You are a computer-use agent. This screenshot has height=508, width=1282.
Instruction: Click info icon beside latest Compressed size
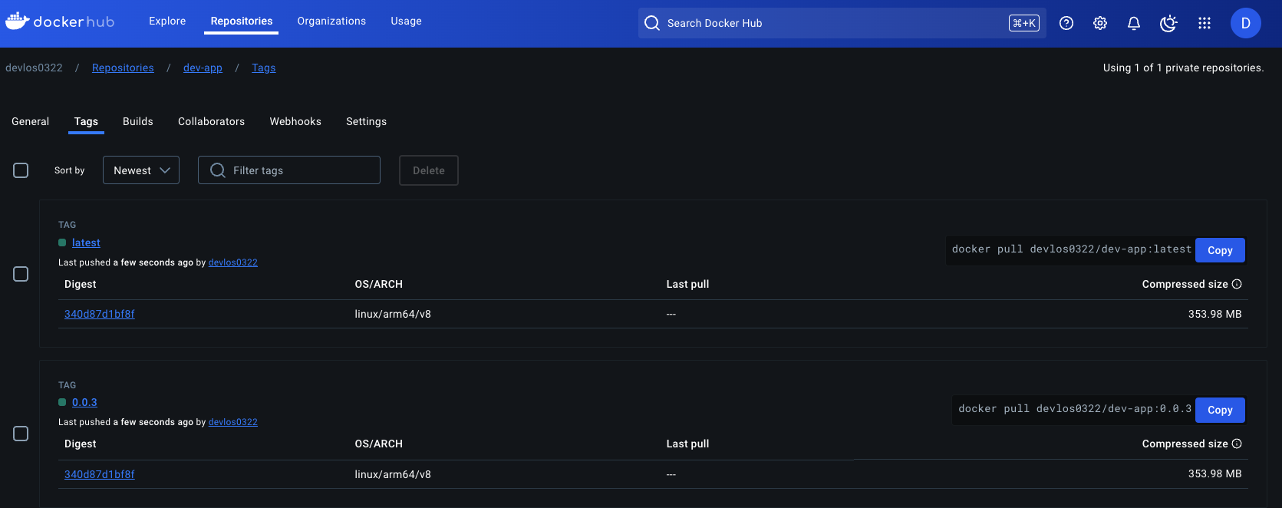(x=1237, y=284)
